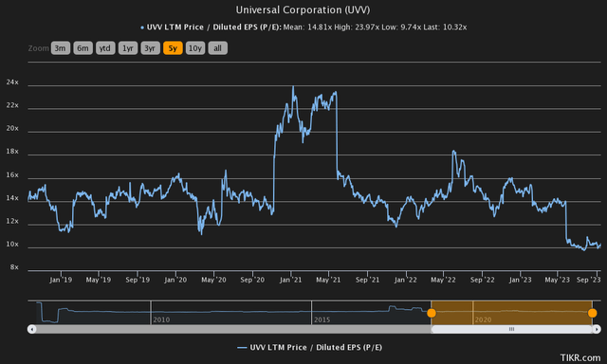
Task: Click the Sep '20 x-axis label
Action: pyautogui.click(x=252, y=280)
